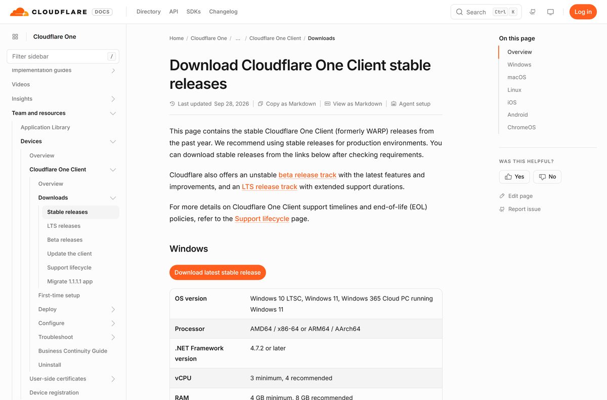Collapse the Devices sidebar group
The image size is (607, 400).
click(113, 141)
